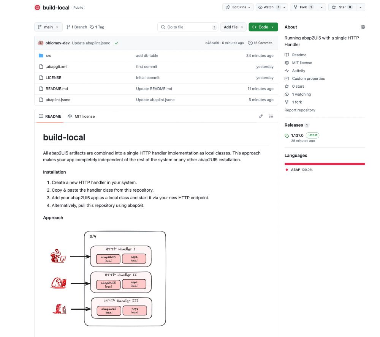Click the Public visibility label
Image resolution: width=380 pixels, height=337 pixels.
point(78,8)
